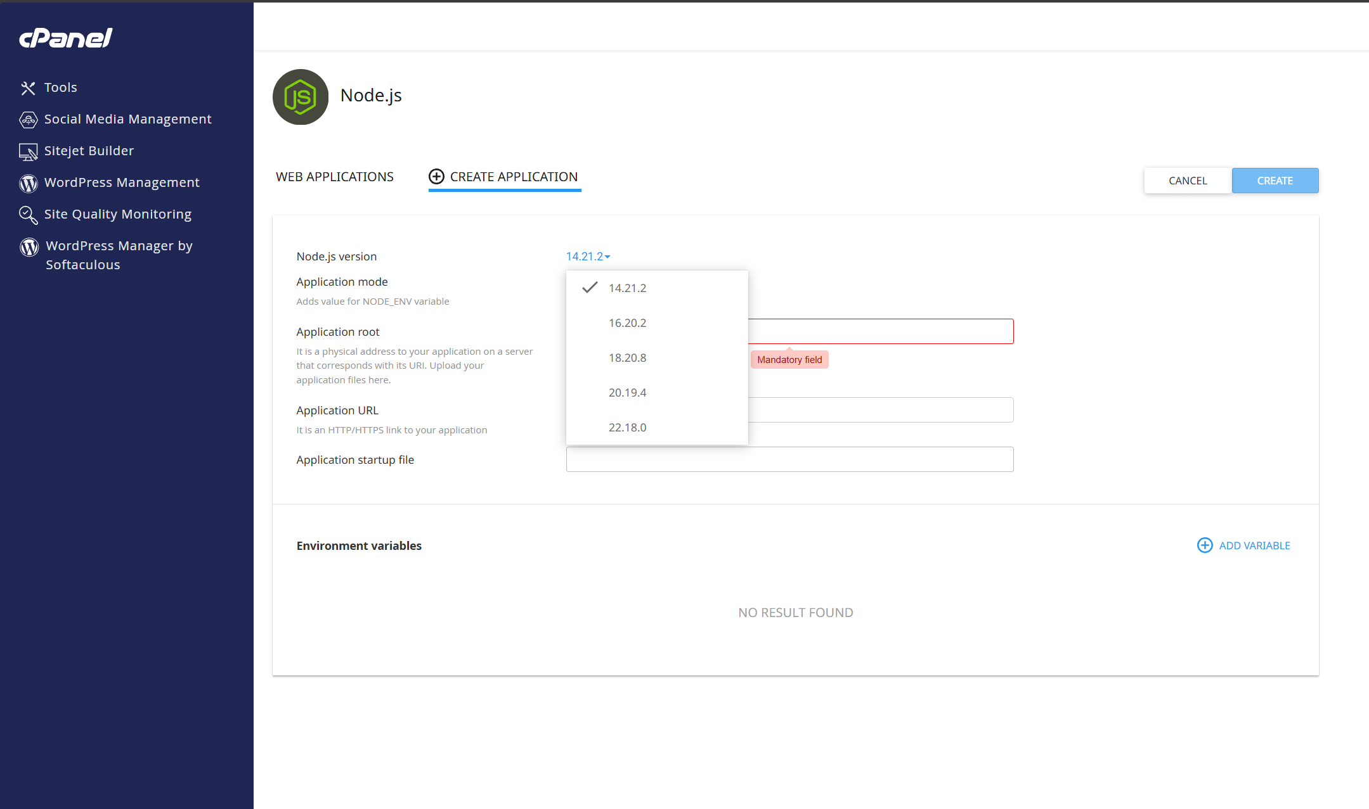Click the plus icon next to Add Variable
1369x809 pixels.
tap(1204, 545)
